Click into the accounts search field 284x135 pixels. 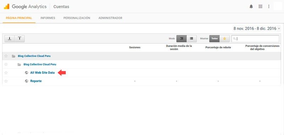[255, 39]
